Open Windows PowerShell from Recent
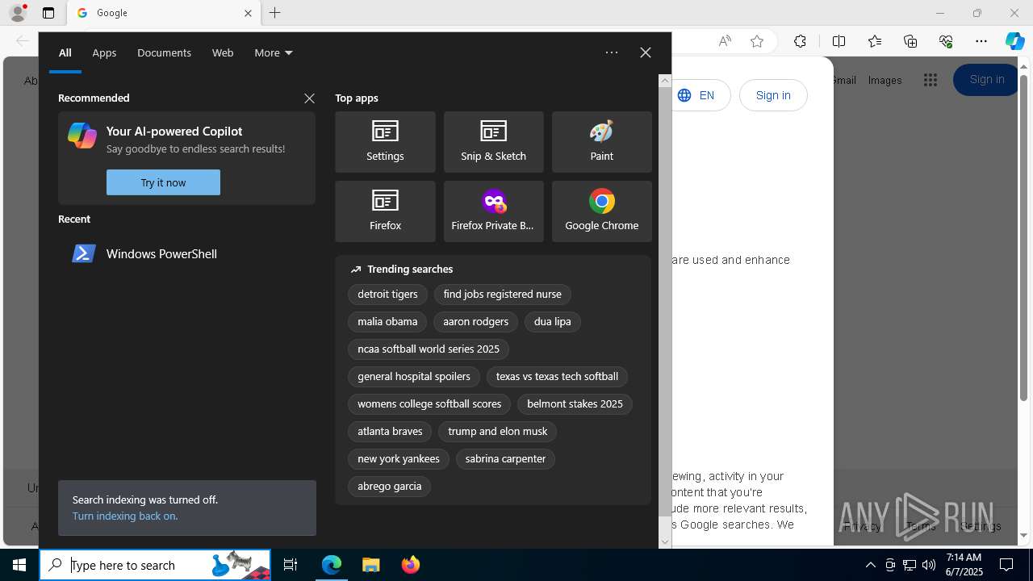Viewport: 1033px width, 581px height. 186,253
